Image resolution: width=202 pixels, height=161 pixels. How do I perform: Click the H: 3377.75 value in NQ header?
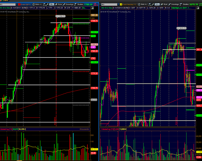tap(141, 8)
